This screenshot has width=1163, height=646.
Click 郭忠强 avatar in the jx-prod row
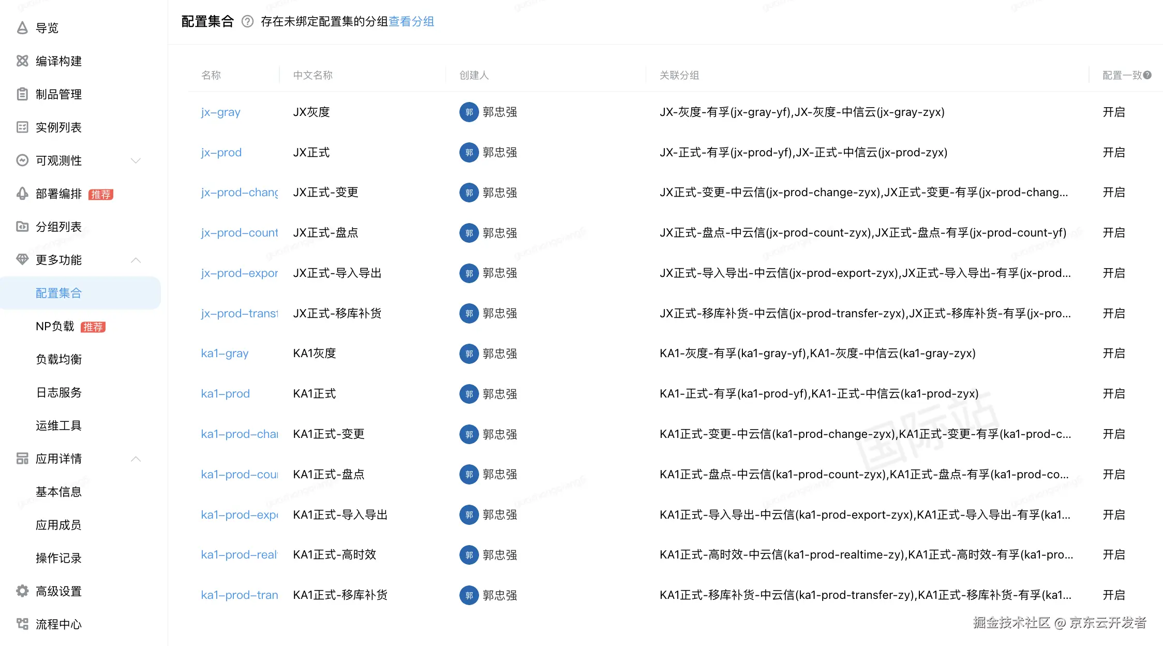click(x=469, y=152)
